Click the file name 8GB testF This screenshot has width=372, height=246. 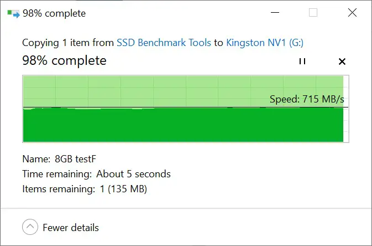75,159
